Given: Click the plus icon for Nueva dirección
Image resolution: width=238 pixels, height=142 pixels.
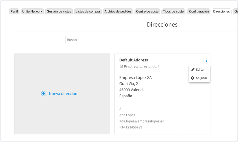Looking at the screenshot, I should pyautogui.click(x=43, y=94).
